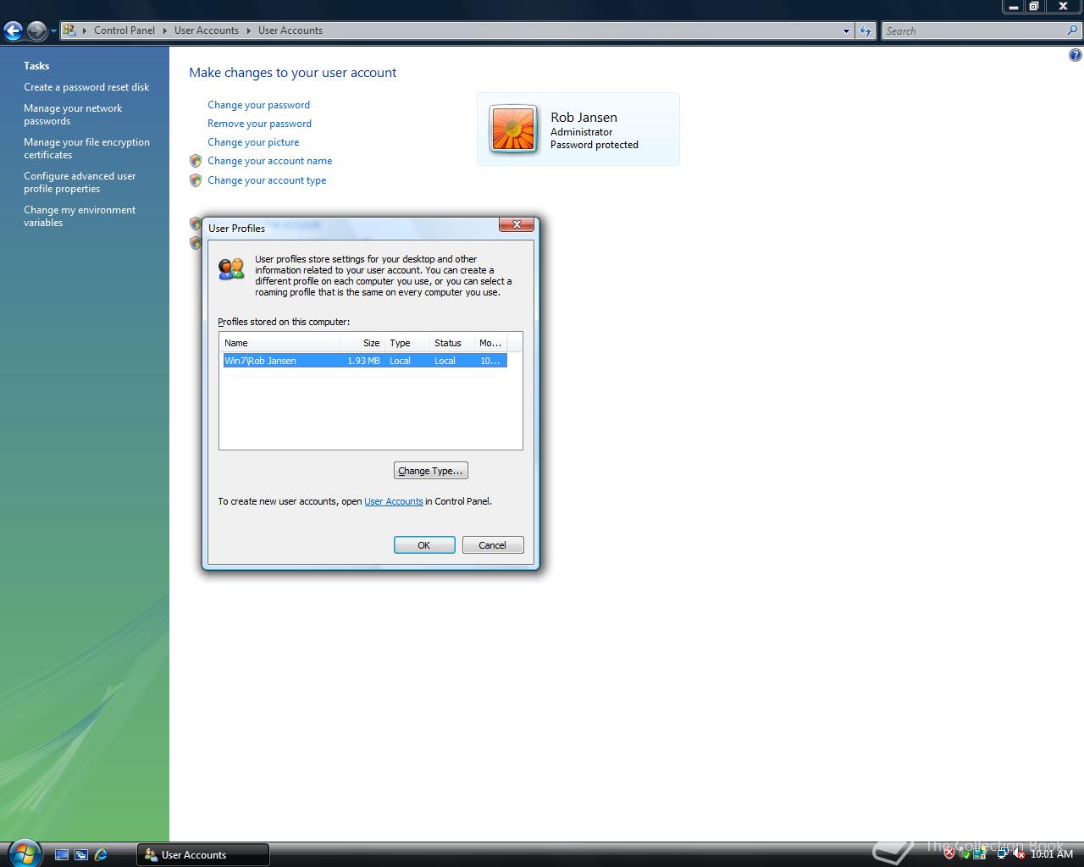Click the Back navigation arrow
The image size is (1084, 867).
tap(13, 30)
